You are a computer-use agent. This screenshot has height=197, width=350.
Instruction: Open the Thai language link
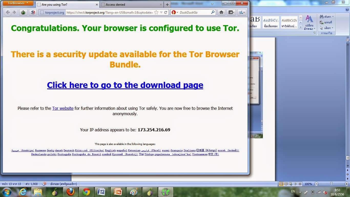[141, 154]
